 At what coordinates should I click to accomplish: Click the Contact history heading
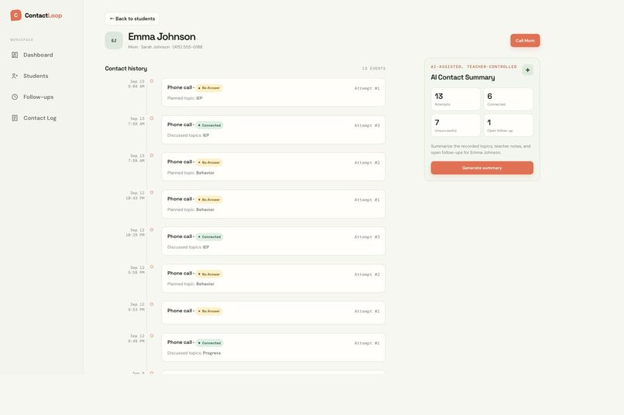(125, 69)
